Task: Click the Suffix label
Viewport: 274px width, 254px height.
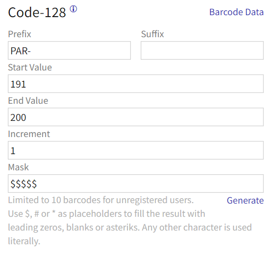Action: (x=152, y=34)
